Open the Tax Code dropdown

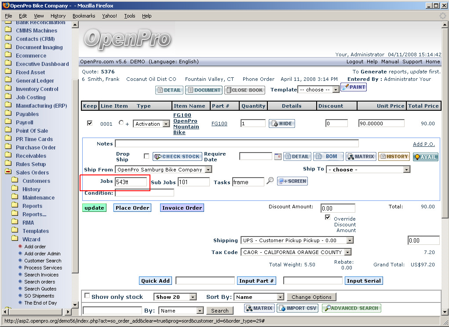tap(296, 252)
